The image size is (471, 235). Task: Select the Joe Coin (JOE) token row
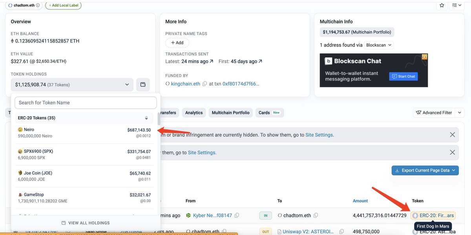point(84,176)
